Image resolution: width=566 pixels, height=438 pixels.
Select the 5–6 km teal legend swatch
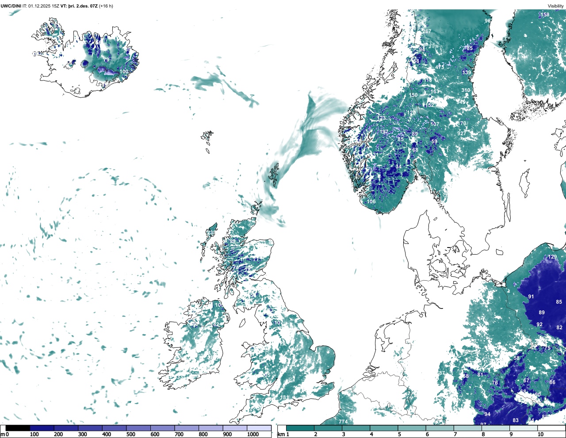tap(412, 428)
